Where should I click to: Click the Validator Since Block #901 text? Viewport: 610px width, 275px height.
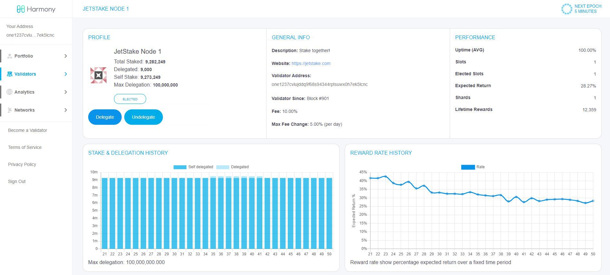pyautogui.click(x=300, y=98)
